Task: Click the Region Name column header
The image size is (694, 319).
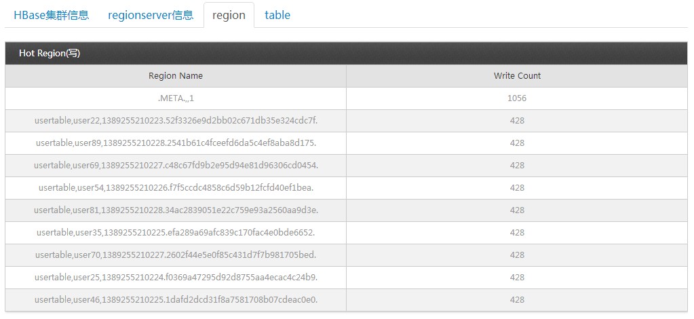Action: (x=176, y=76)
